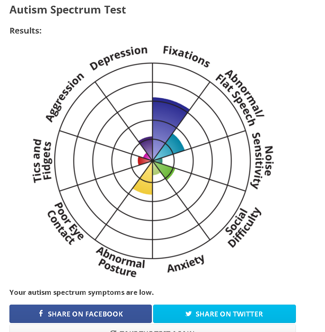Click the Share on Twitter button
The image size is (325, 332).
(224, 314)
